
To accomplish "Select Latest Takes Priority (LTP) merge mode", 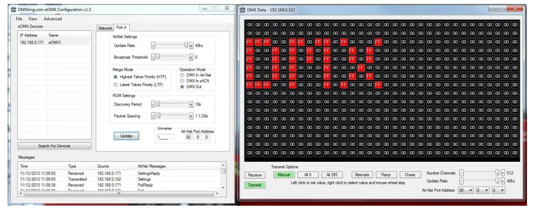I will [138, 85].
